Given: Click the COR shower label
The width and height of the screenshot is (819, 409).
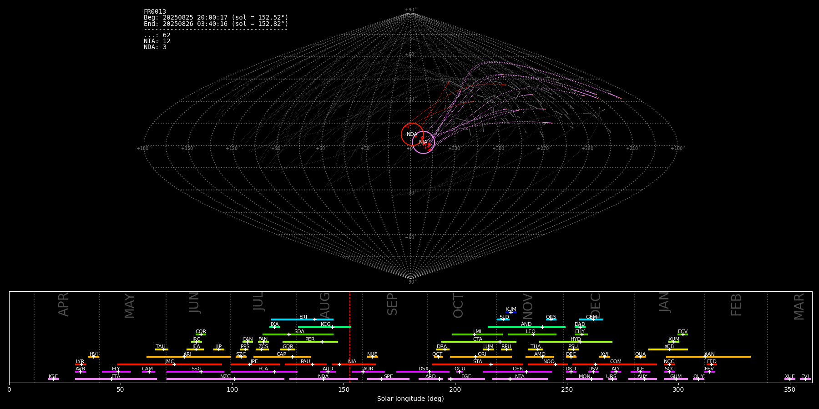Looking at the screenshot, I should pos(201,332).
